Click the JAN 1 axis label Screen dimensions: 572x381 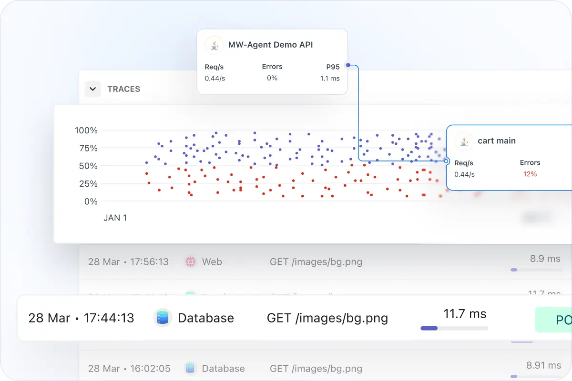(115, 218)
